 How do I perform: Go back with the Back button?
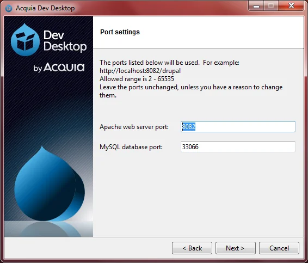tap(192, 248)
